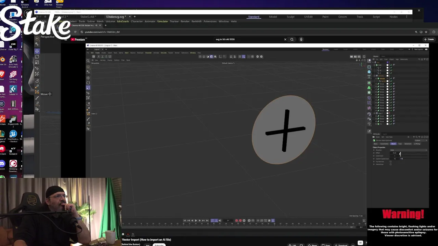The height and width of the screenshot is (246, 438).
Task: Open Unity Hub desktop shortcut
Action: [48, 3]
